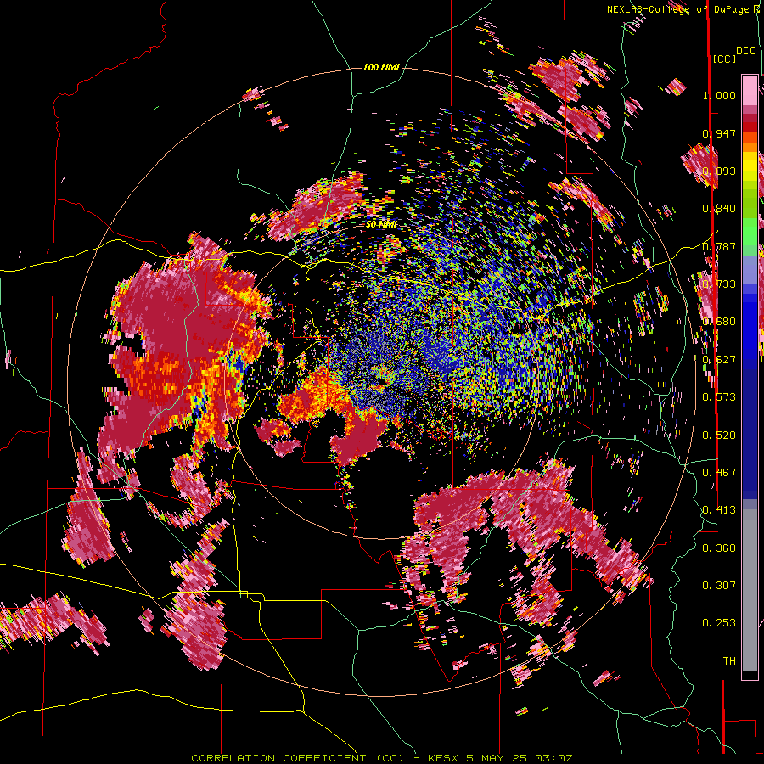Viewport: 764px width, 764px height.
Task: Click the 0.893 legend value
Action: click(x=719, y=171)
